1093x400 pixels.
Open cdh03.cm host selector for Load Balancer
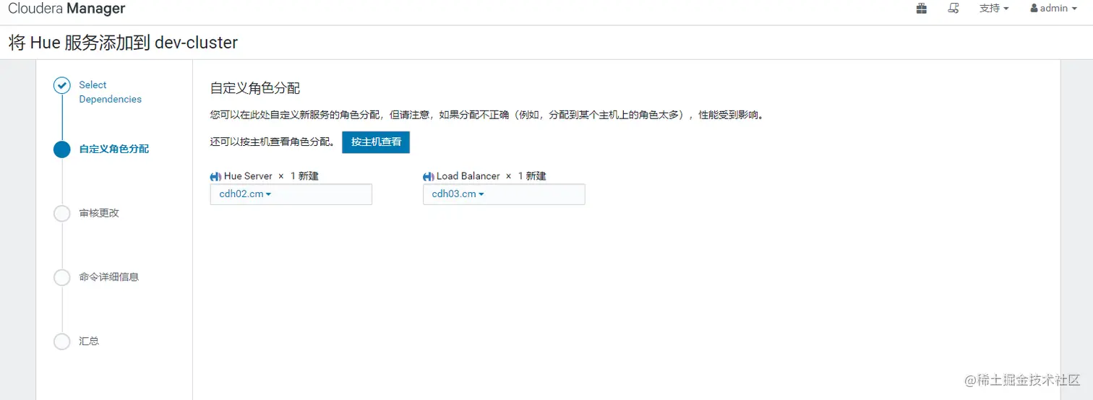458,194
